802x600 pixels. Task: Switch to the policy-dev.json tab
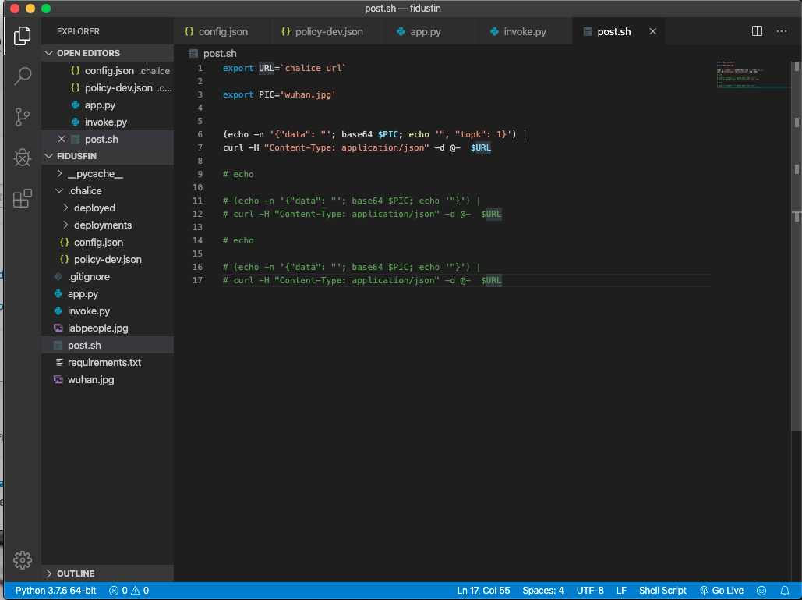[x=328, y=32]
